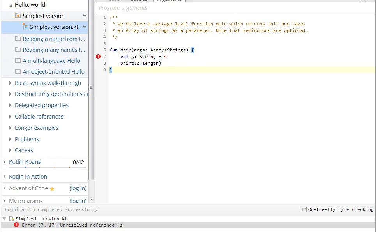Click the red error marker on line 7 gutter
This screenshot has height=232, width=376.
coord(98,57)
